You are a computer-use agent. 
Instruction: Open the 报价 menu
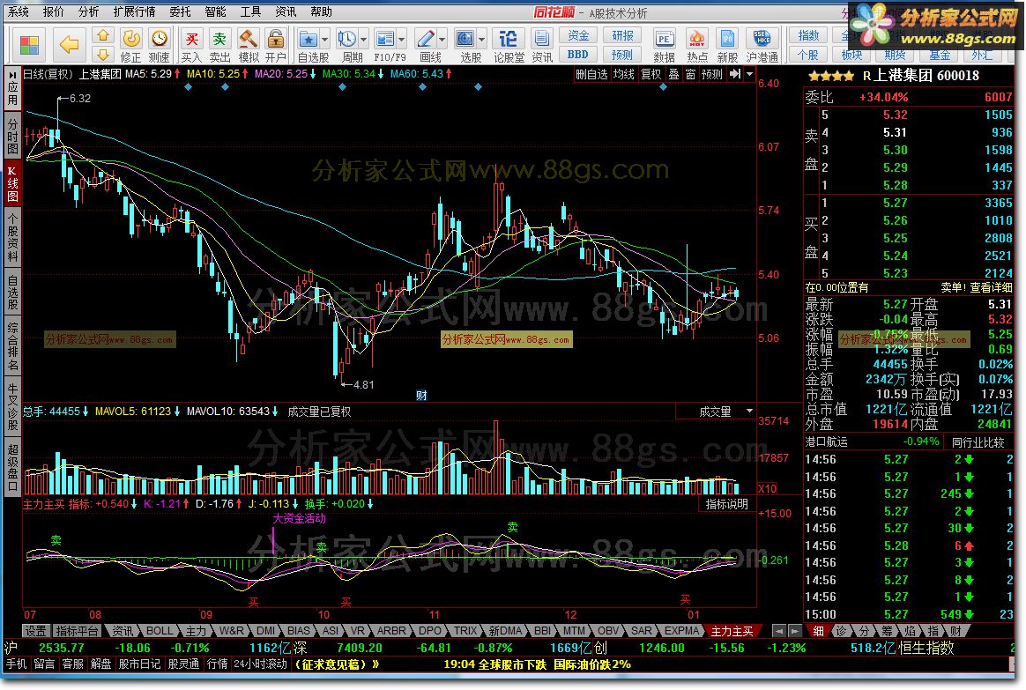(x=53, y=11)
